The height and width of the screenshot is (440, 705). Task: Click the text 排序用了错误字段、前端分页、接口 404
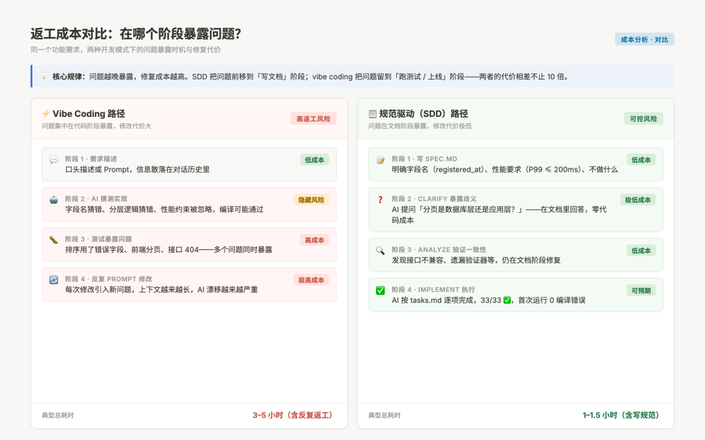[x=132, y=249]
